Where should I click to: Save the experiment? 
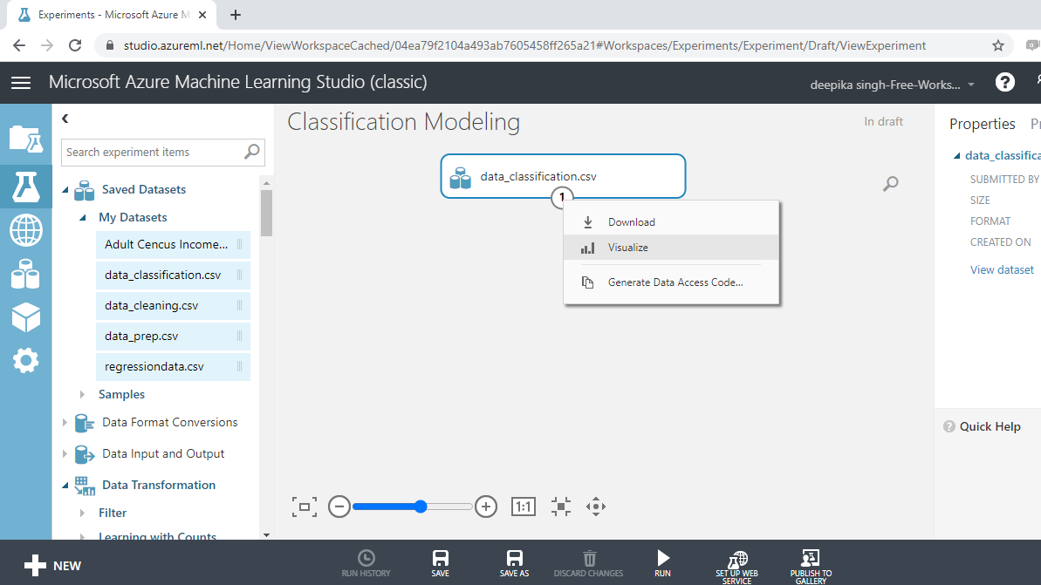[x=440, y=563]
